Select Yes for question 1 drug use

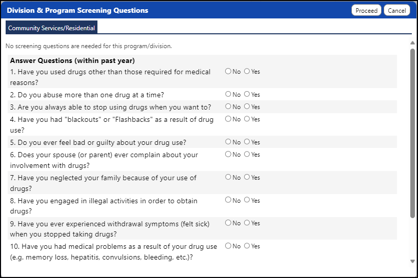tap(247, 71)
